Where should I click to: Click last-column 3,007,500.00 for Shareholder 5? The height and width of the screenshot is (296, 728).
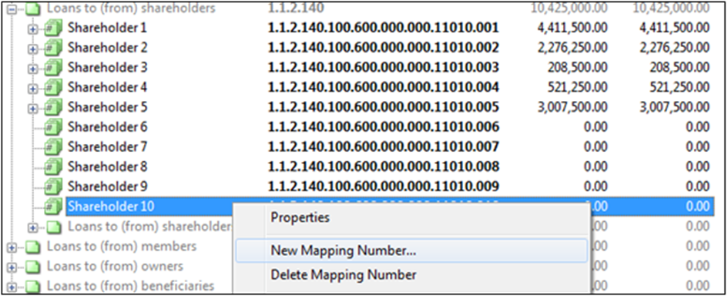674,107
